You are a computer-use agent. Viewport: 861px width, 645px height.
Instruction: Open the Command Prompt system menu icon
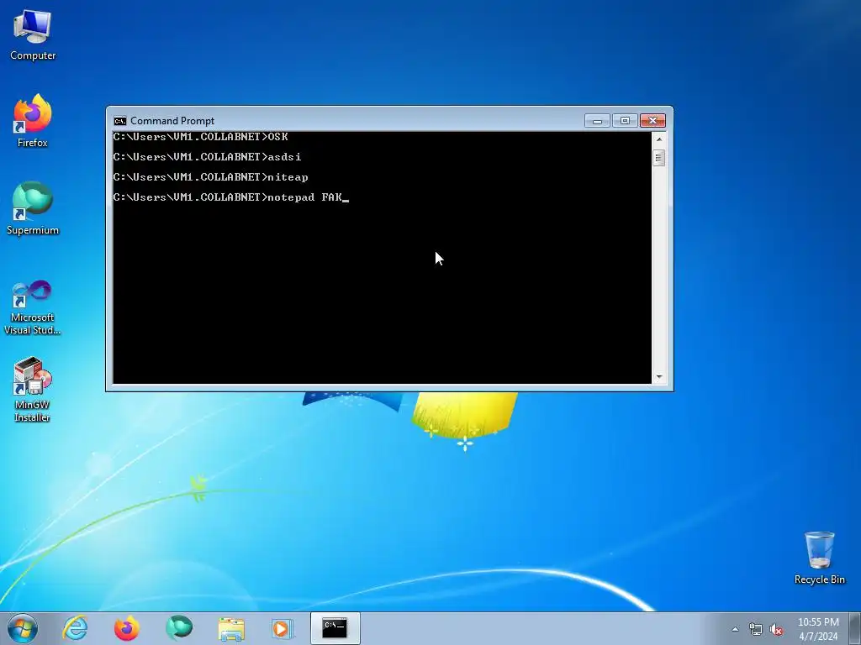(x=119, y=121)
